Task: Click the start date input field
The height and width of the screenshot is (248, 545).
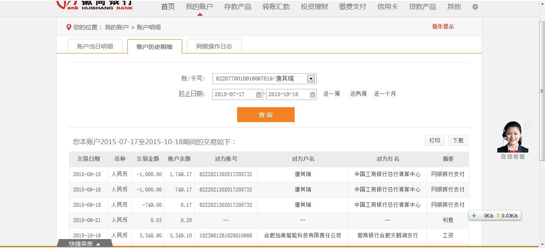Action: tap(233, 94)
